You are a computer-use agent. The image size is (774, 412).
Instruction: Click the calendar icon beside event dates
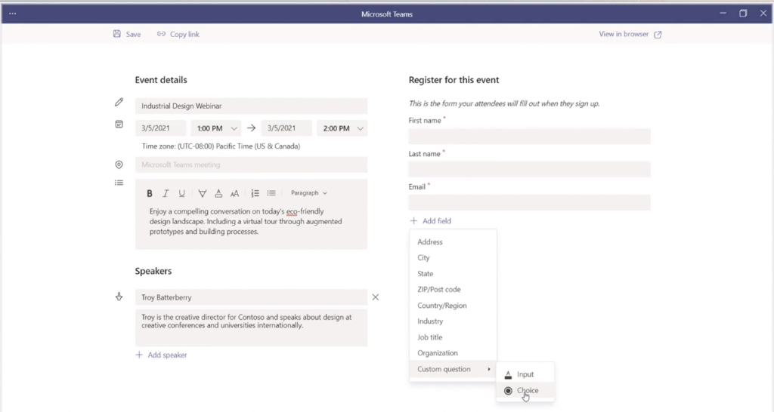(119, 125)
